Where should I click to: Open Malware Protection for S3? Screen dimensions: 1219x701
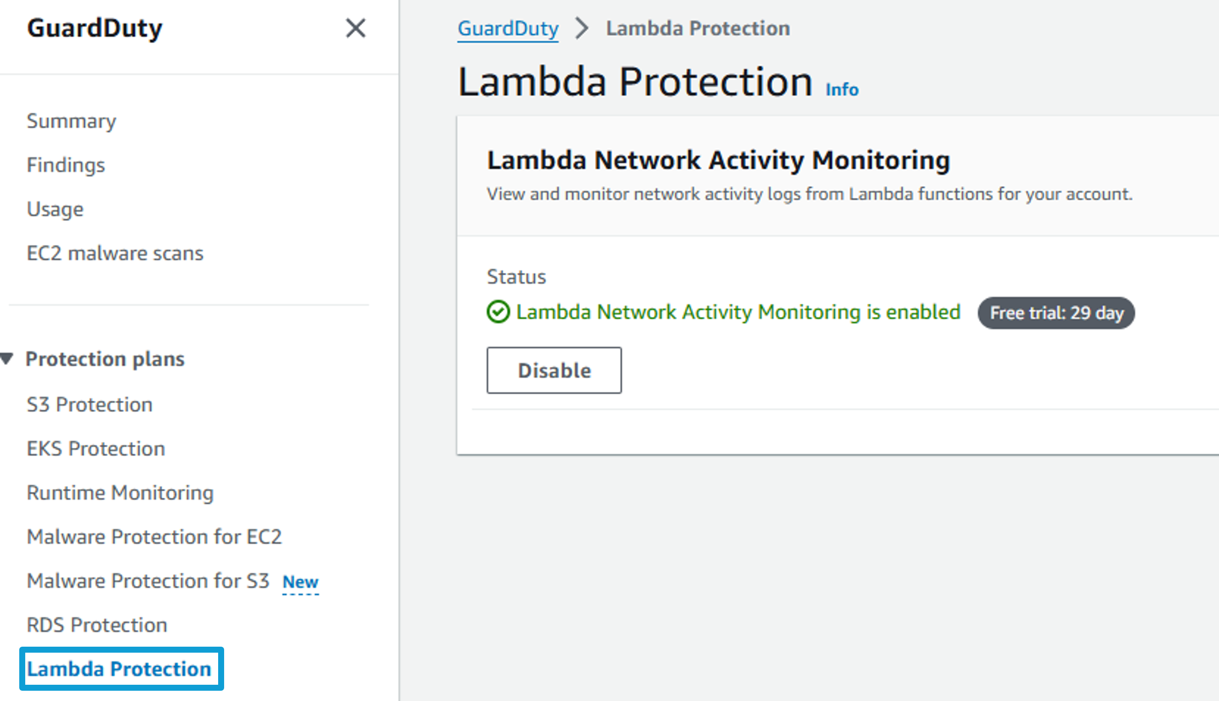(x=148, y=581)
